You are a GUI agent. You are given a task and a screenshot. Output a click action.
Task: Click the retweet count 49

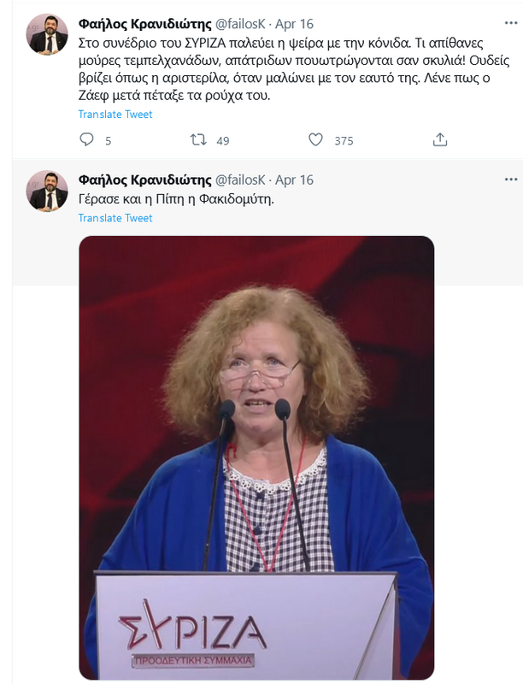tap(223, 141)
